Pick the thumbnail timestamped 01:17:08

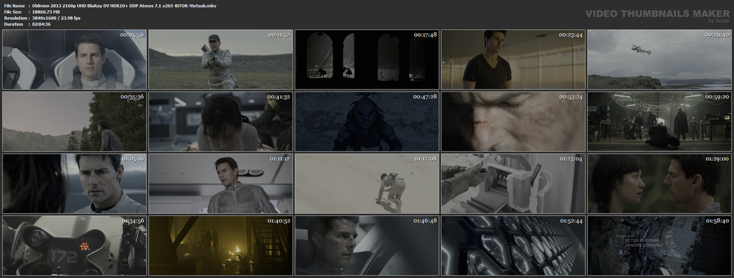(367, 183)
